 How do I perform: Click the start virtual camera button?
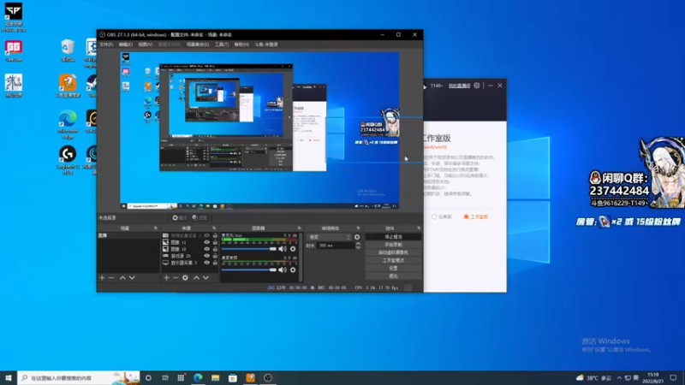pyautogui.click(x=393, y=252)
